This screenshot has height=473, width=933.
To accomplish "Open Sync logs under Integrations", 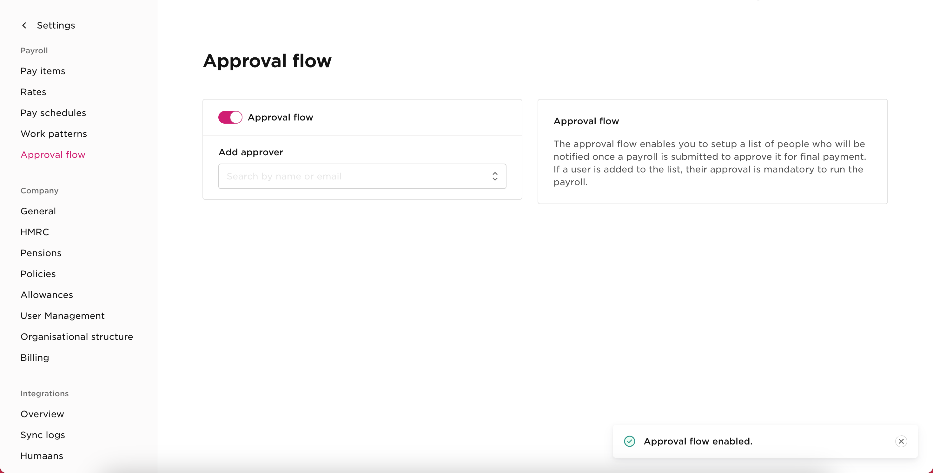I will (43, 435).
